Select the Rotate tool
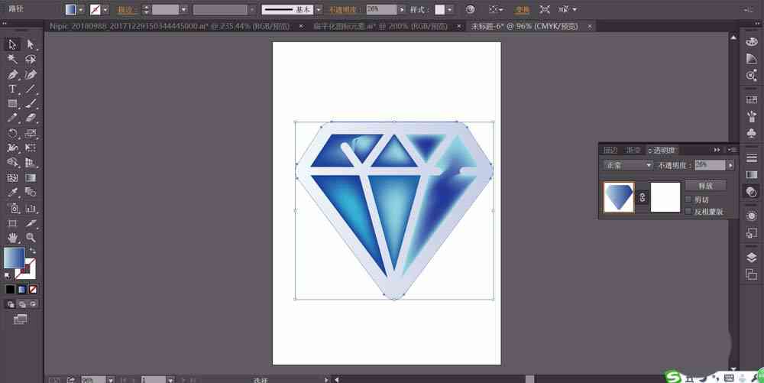Image resolution: width=764 pixels, height=383 pixels. (12, 134)
